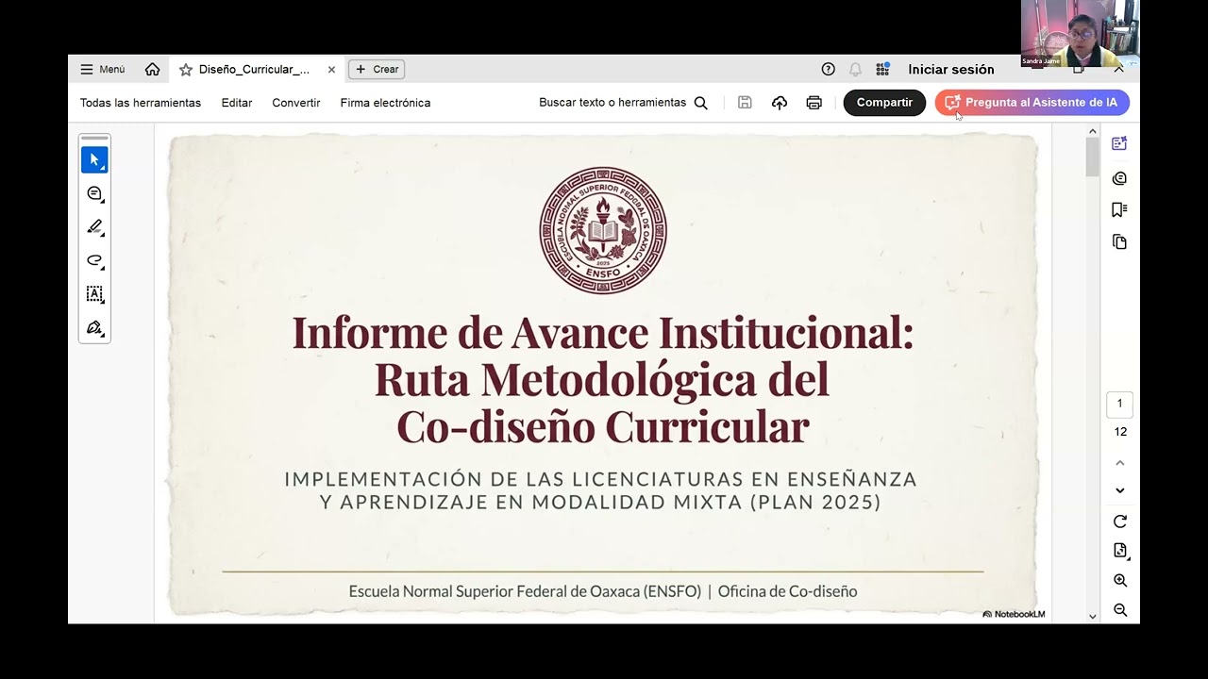
Task: Select the comment bubble tool
Action: click(94, 193)
